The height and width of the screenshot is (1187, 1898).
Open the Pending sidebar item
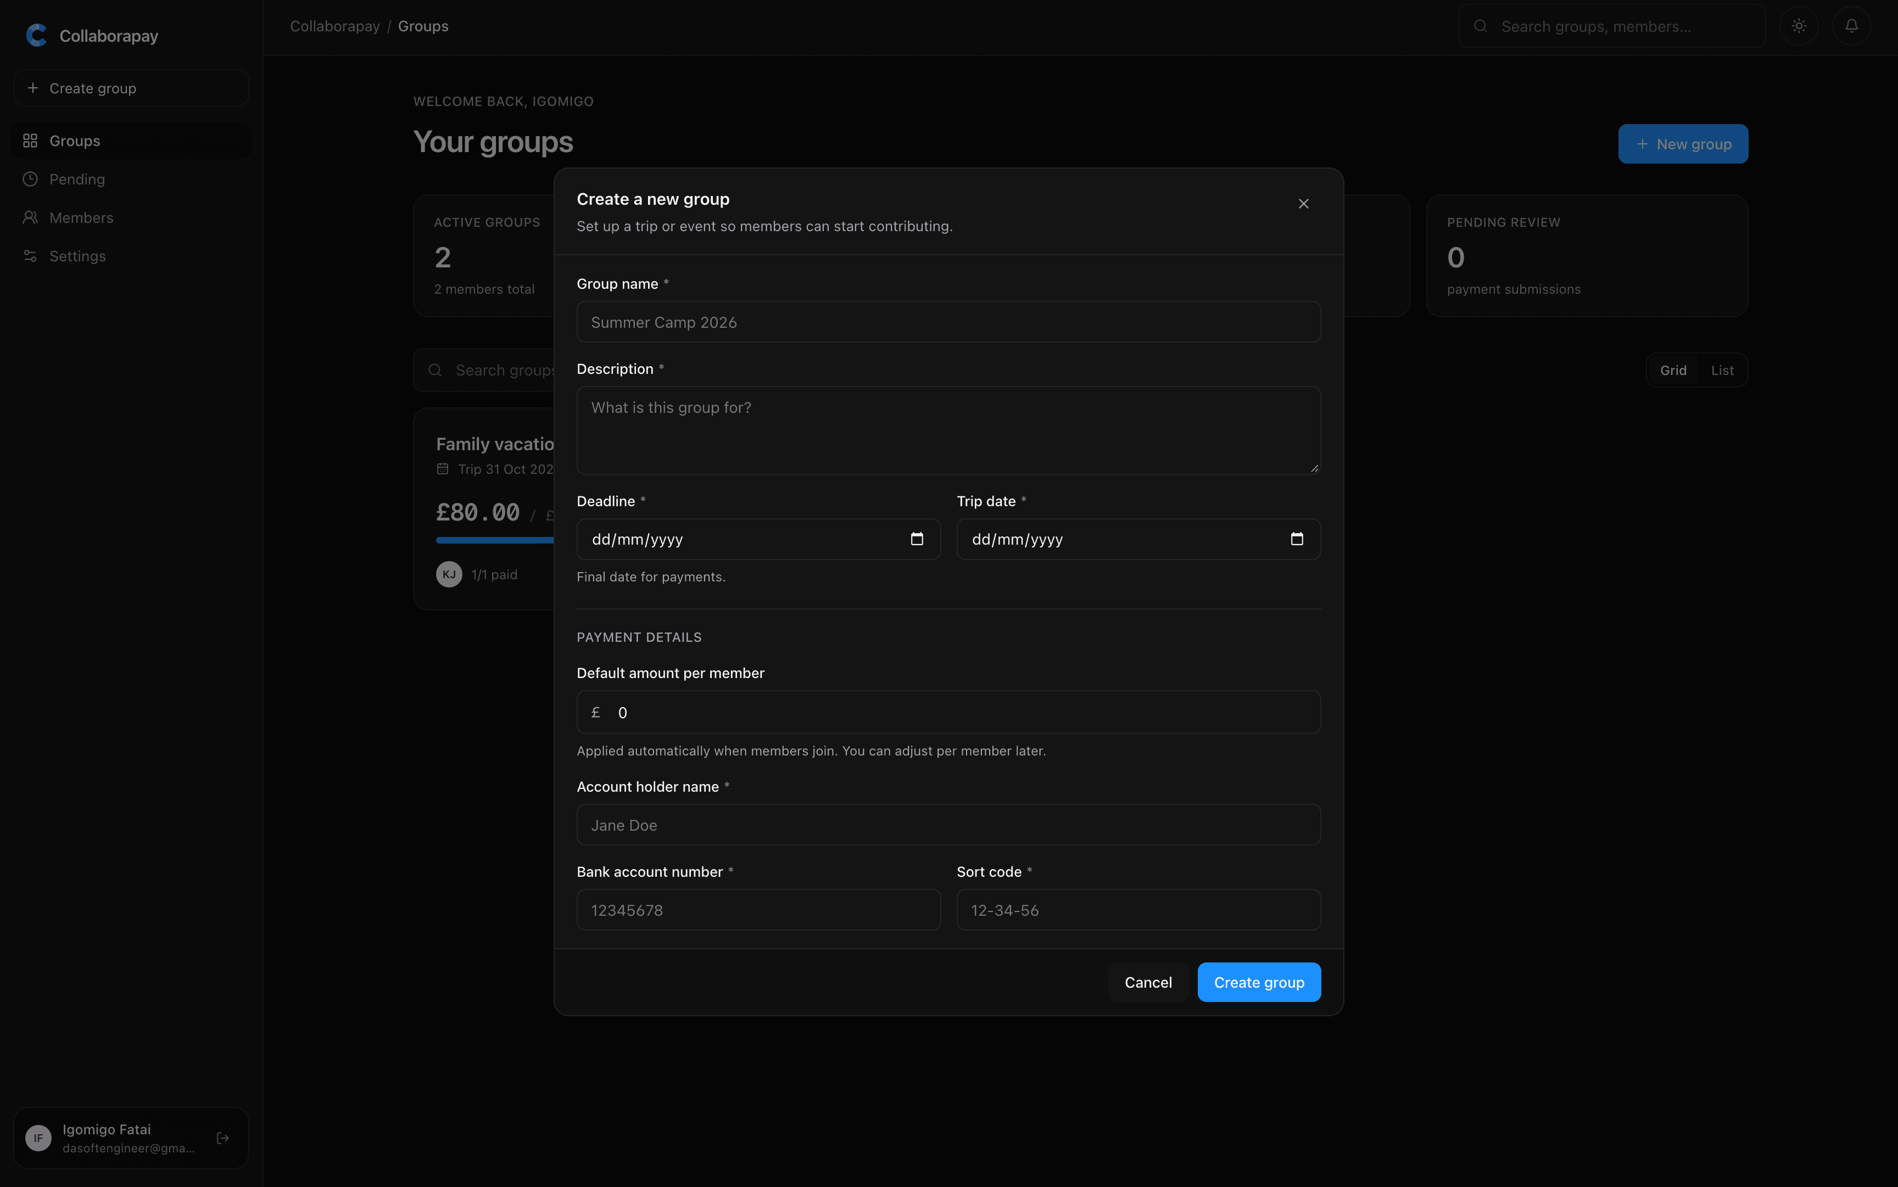pyautogui.click(x=132, y=179)
